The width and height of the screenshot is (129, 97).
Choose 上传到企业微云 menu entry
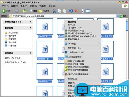coord(83,57)
